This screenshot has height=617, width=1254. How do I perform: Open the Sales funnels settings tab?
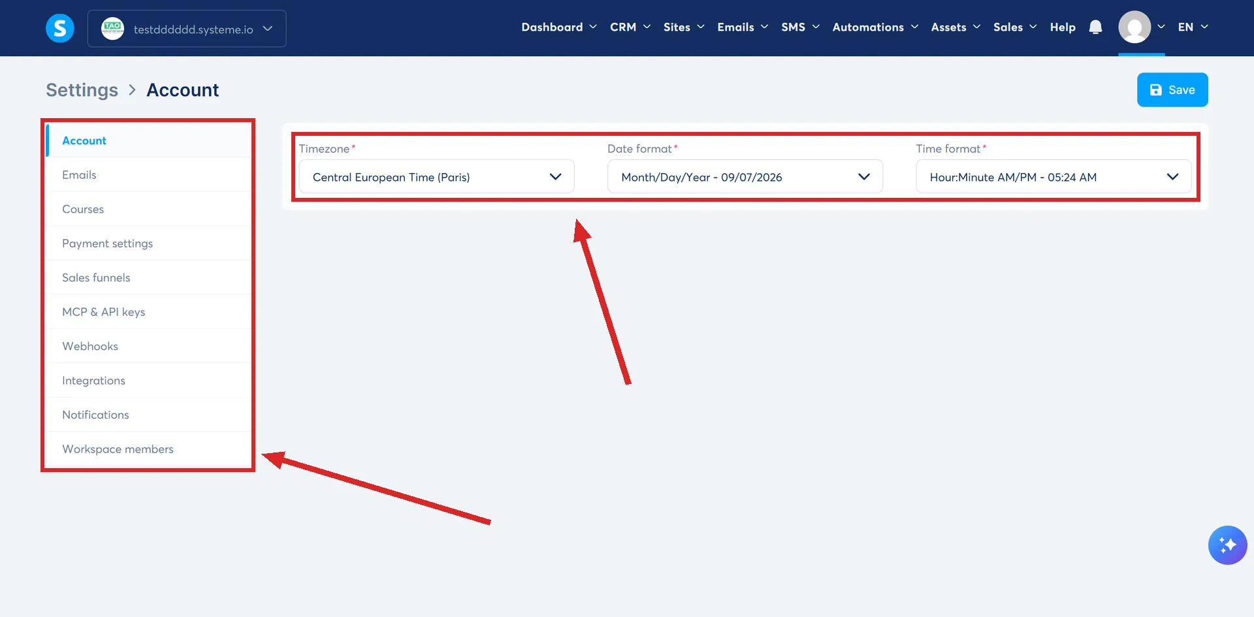pyautogui.click(x=148, y=277)
